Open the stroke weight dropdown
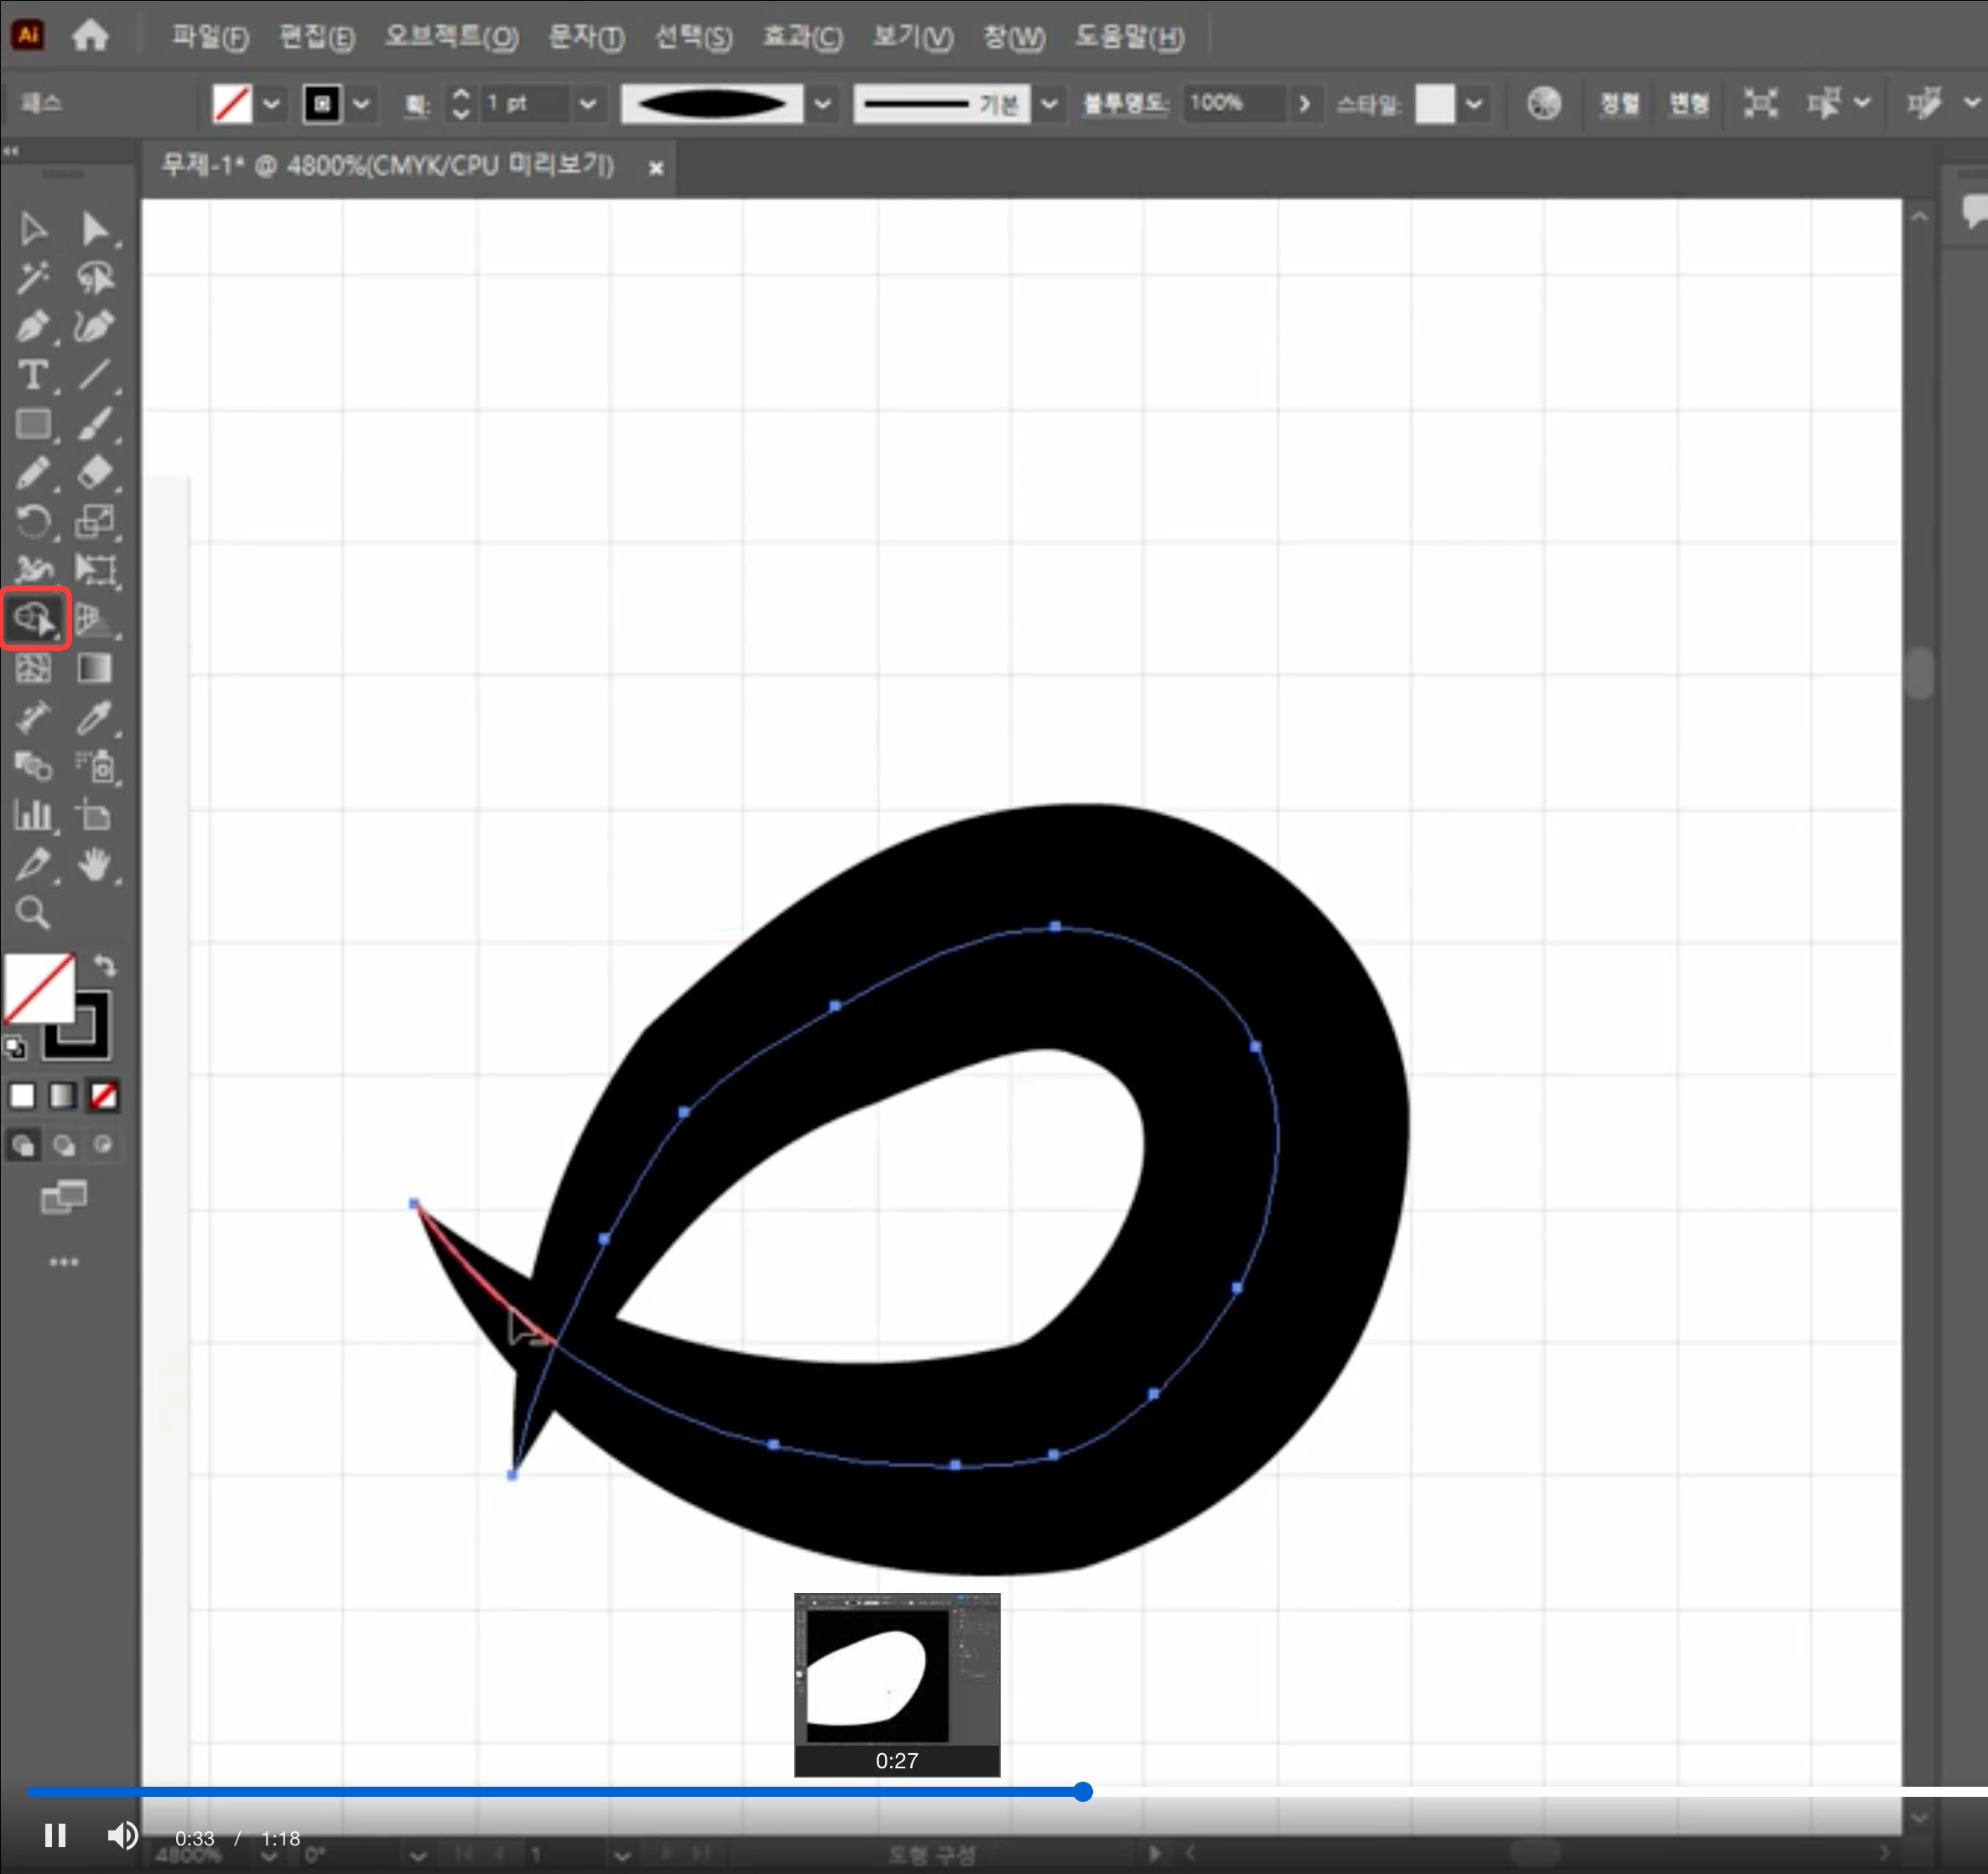Viewport: 1988px width, 1874px height. pyautogui.click(x=588, y=104)
